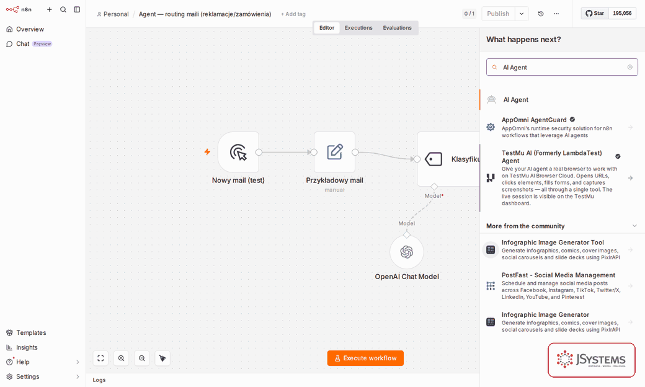
Task: Collapse More from the community section
Action: (634, 226)
